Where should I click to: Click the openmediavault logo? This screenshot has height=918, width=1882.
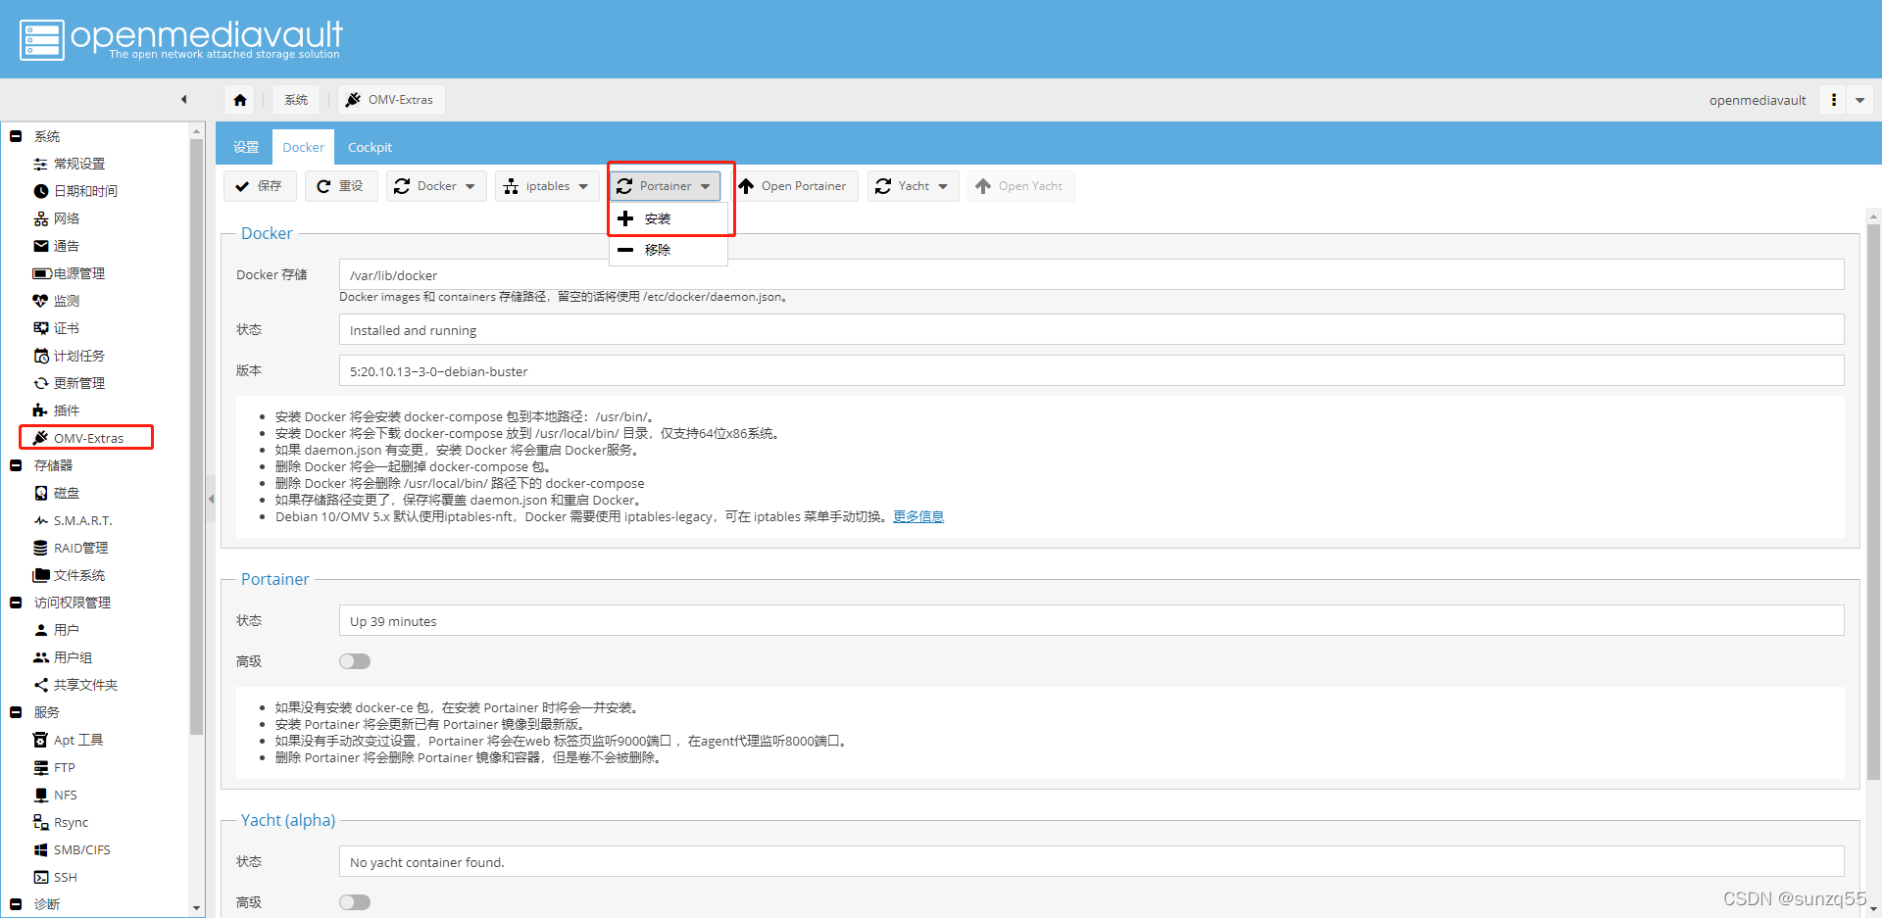[x=181, y=39]
